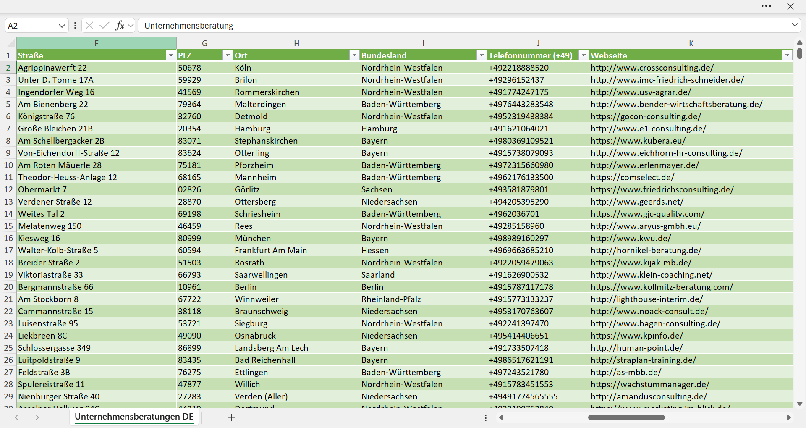Select column K header
This screenshot has height=428, width=806.
pos(691,43)
